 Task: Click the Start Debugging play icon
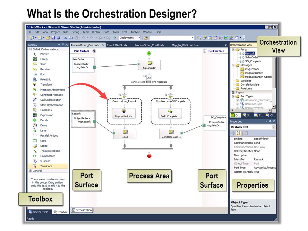[x=115, y=38]
